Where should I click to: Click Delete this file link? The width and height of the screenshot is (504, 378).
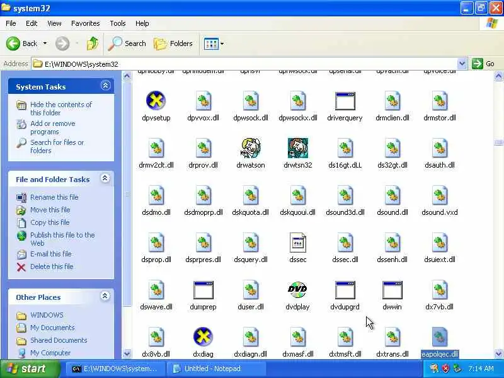(52, 266)
